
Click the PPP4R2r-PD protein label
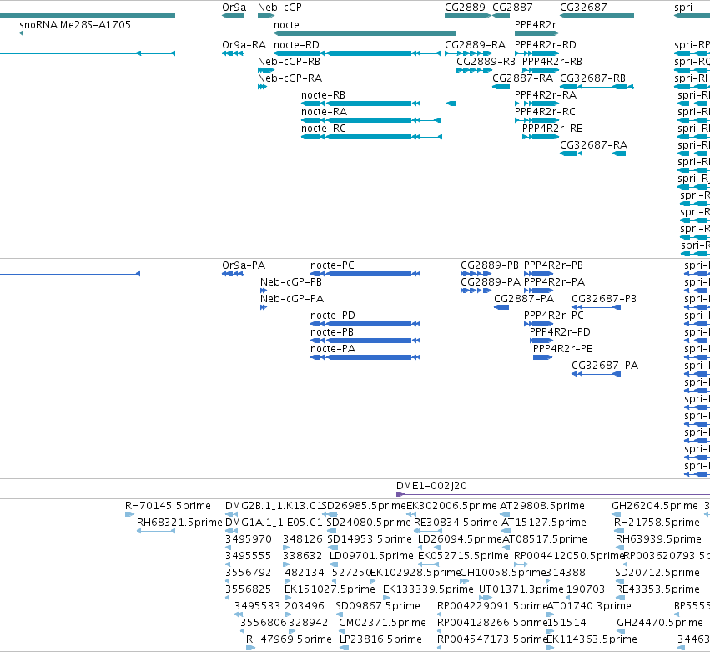pos(560,332)
